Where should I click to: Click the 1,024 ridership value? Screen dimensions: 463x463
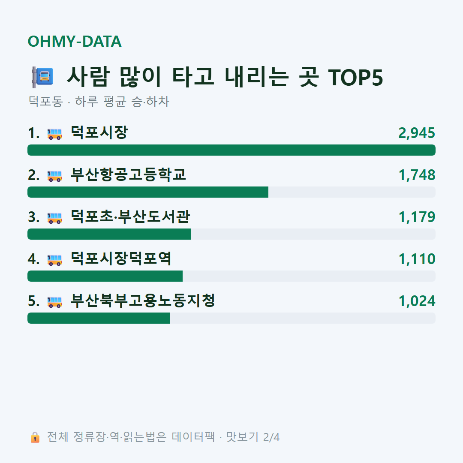click(417, 301)
